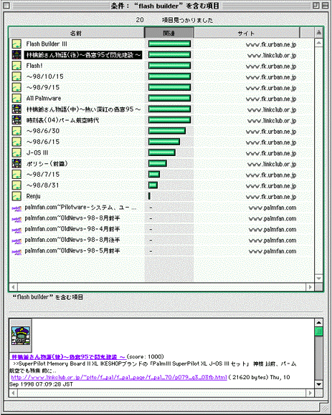Click the preview pane scroll up arrow
This screenshot has height=415, width=332.
click(319, 323)
